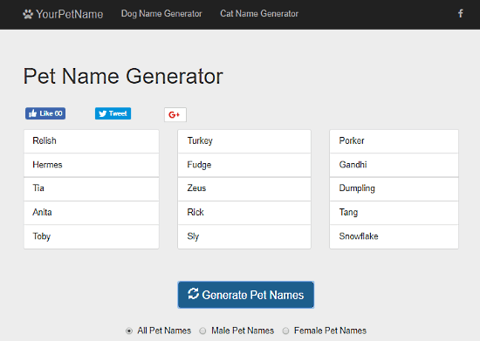
Task: Share via the Tweet button
Action: [113, 113]
